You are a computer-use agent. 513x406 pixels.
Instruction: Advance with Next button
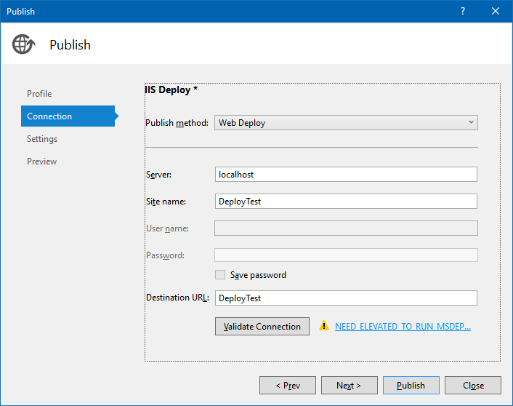point(349,386)
